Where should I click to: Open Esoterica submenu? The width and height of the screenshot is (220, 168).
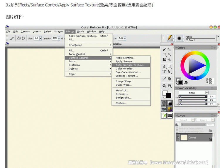(89, 65)
